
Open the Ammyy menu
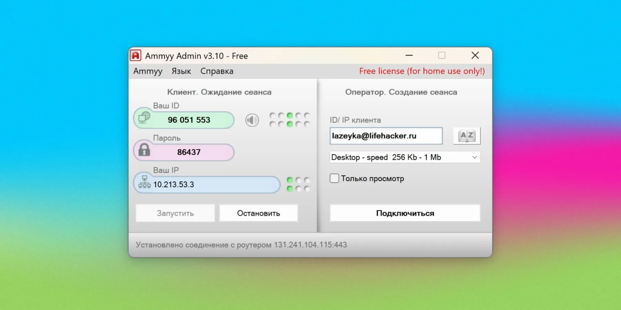148,71
